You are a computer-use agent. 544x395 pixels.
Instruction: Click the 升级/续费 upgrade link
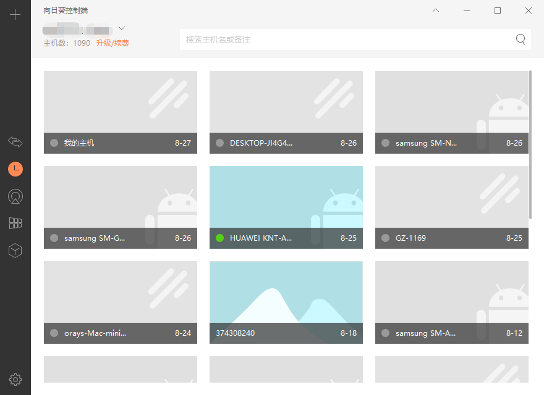coord(113,43)
